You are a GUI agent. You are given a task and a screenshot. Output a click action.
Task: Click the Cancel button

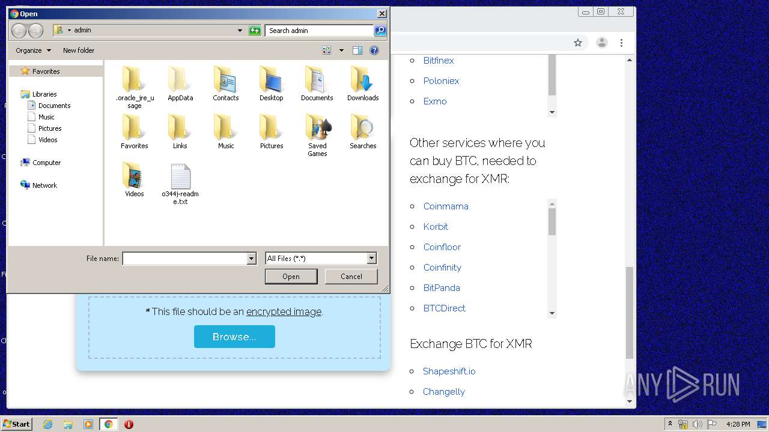point(351,277)
